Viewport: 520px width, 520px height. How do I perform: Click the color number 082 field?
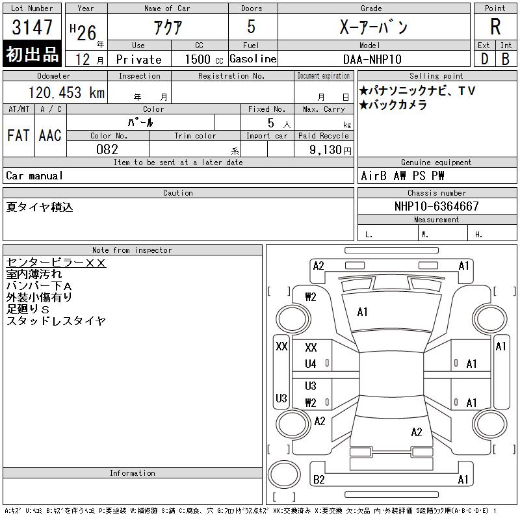(107, 149)
